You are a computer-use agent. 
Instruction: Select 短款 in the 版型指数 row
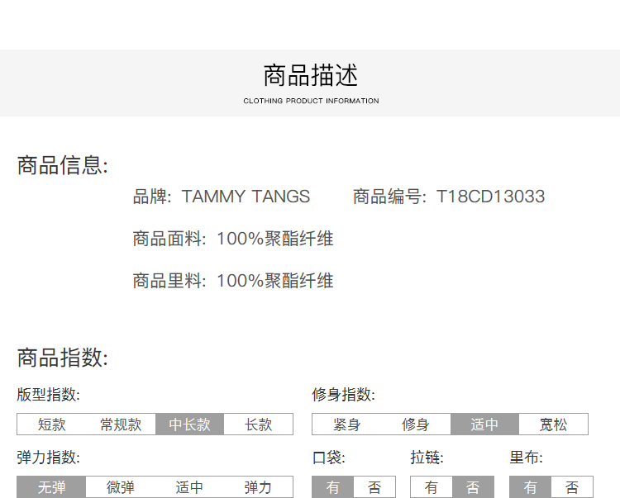coord(51,424)
